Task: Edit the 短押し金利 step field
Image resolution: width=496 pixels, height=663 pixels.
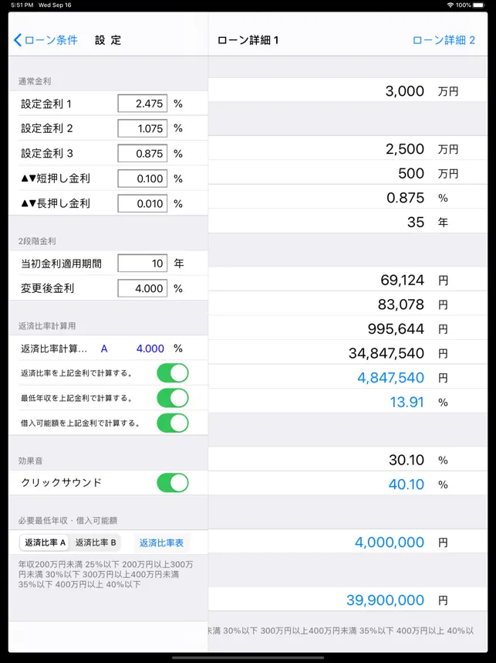Action: 142,178
